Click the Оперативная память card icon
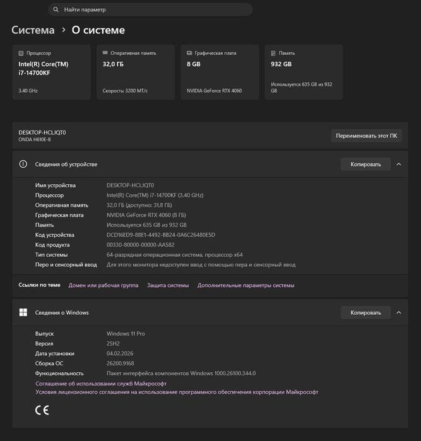The image size is (421, 441). point(105,53)
